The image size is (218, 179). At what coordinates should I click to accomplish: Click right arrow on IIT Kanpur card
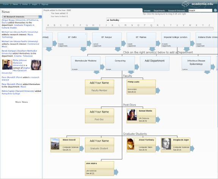[124, 43]
